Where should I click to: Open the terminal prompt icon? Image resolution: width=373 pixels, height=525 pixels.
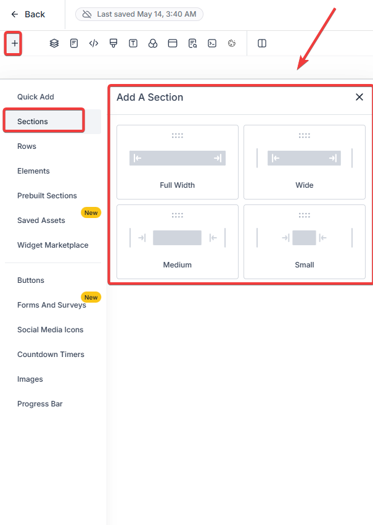(212, 43)
